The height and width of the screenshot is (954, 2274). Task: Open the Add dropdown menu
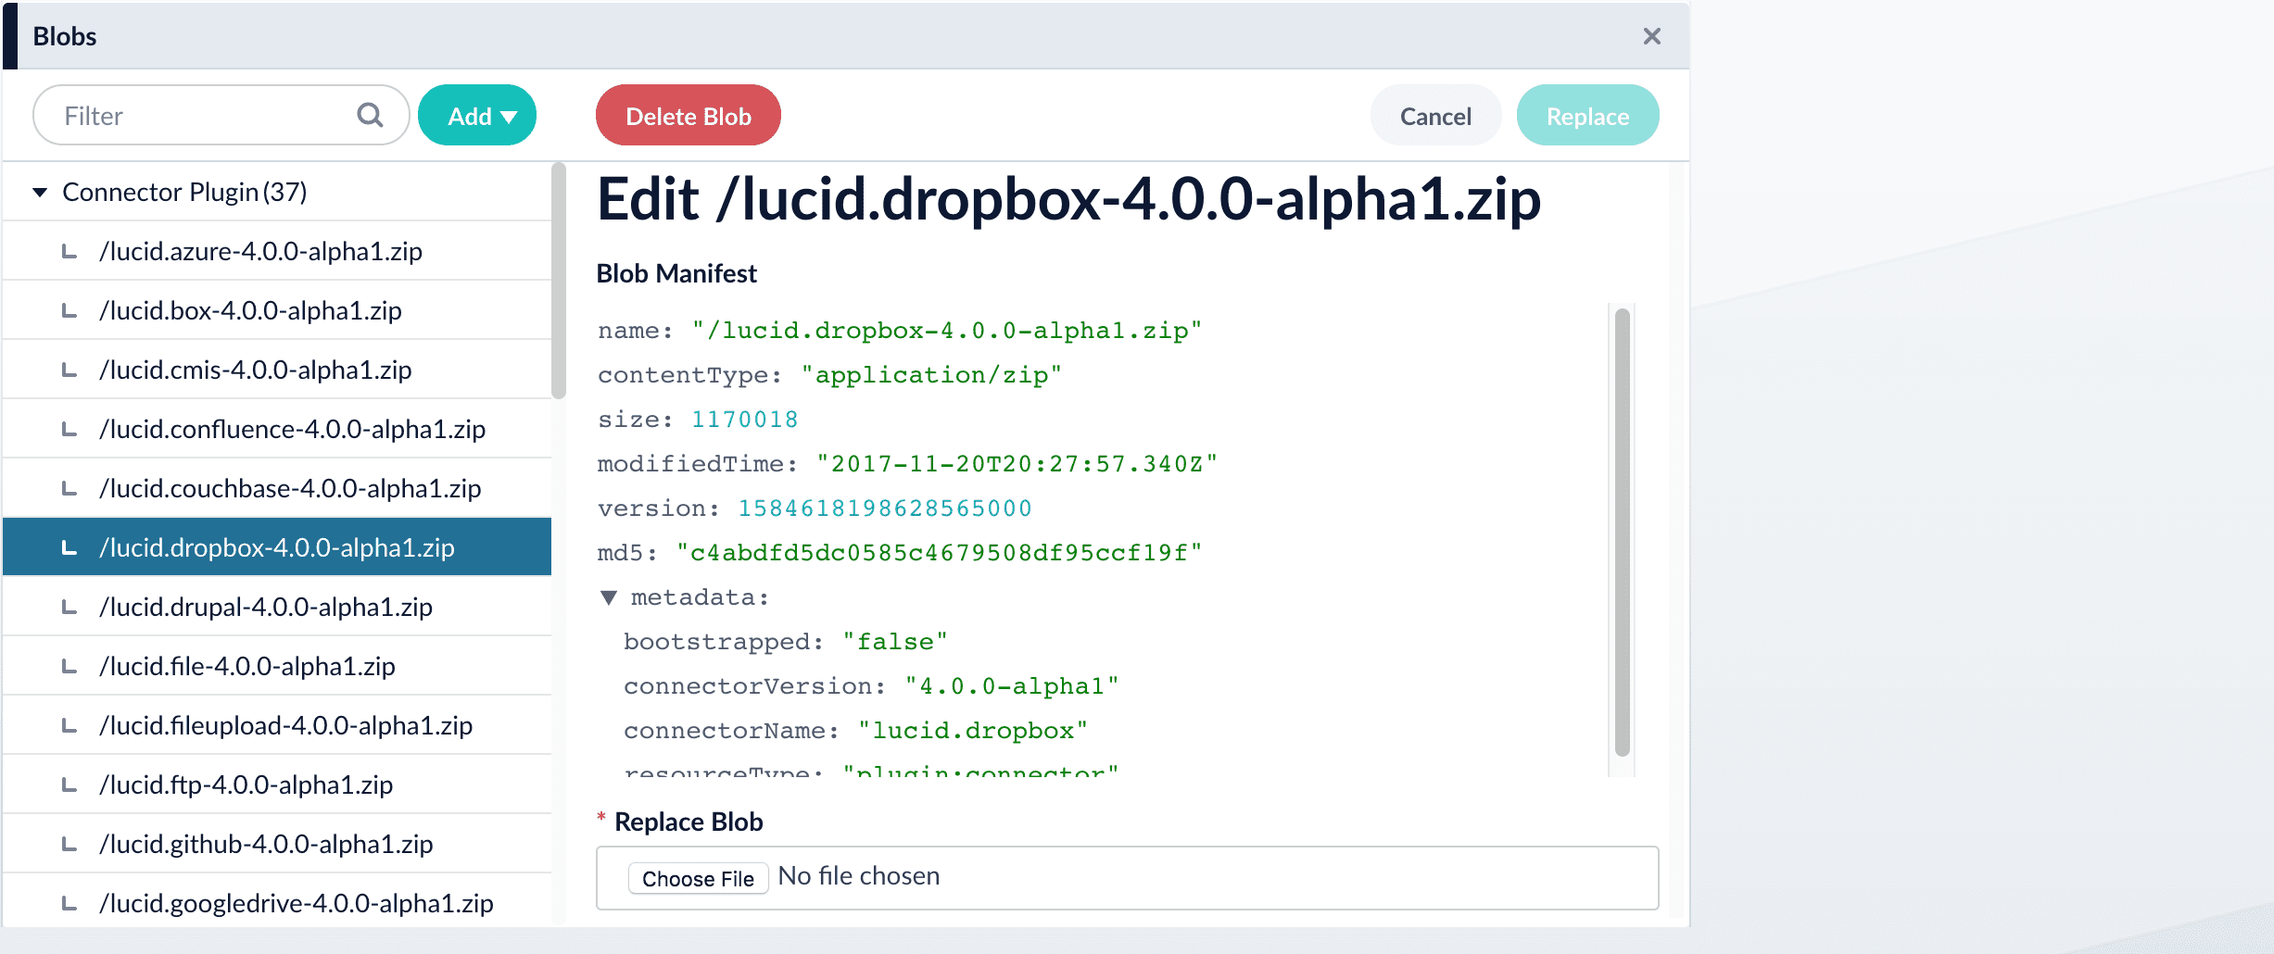pyautogui.click(x=477, y=115)
